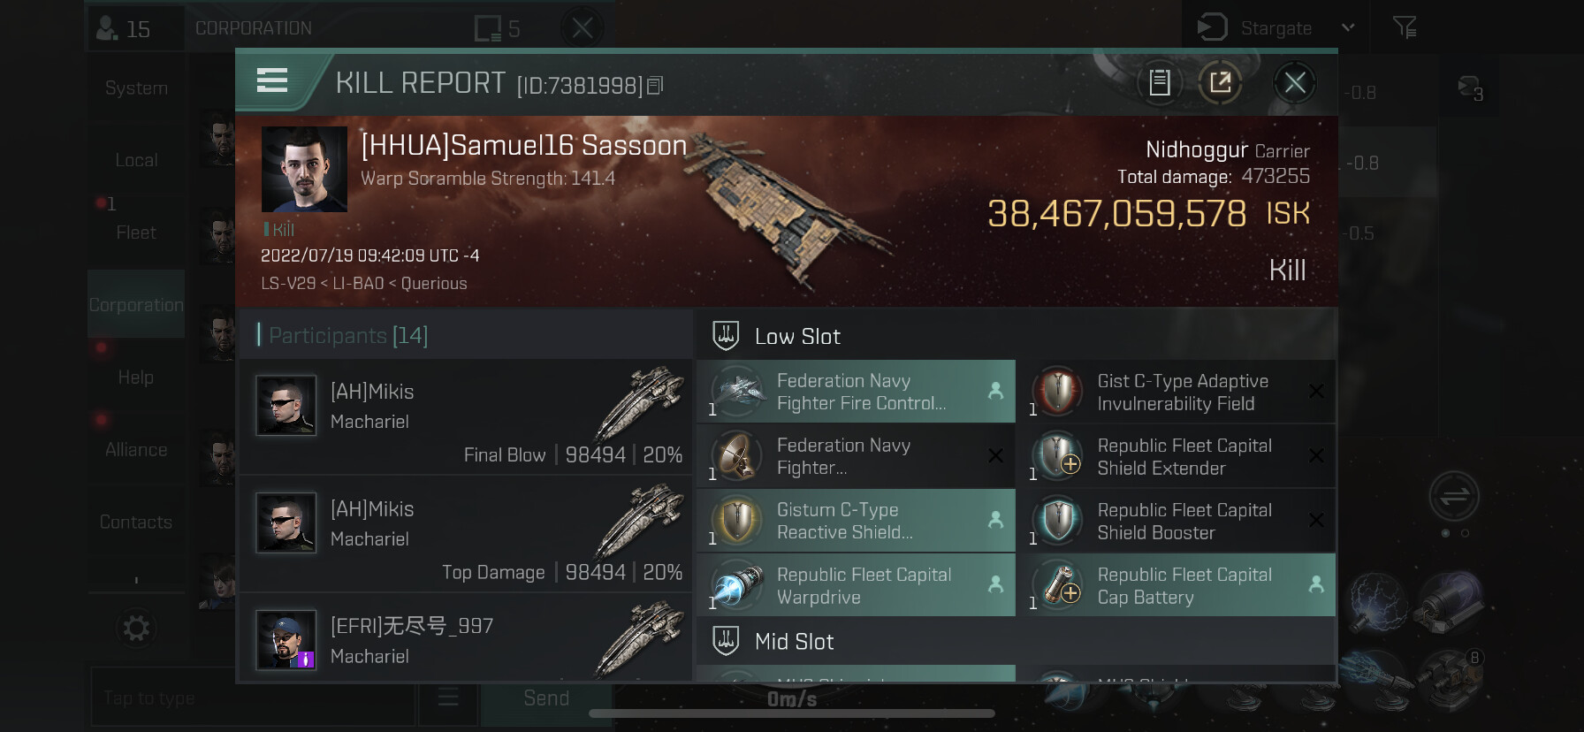
Task: Select the Gist C-Type Invulnerability Field icon
Action: click(1057, 392)
